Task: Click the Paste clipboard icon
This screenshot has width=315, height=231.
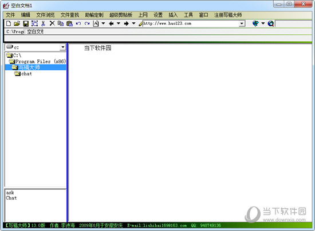Action: click(69, 23)
